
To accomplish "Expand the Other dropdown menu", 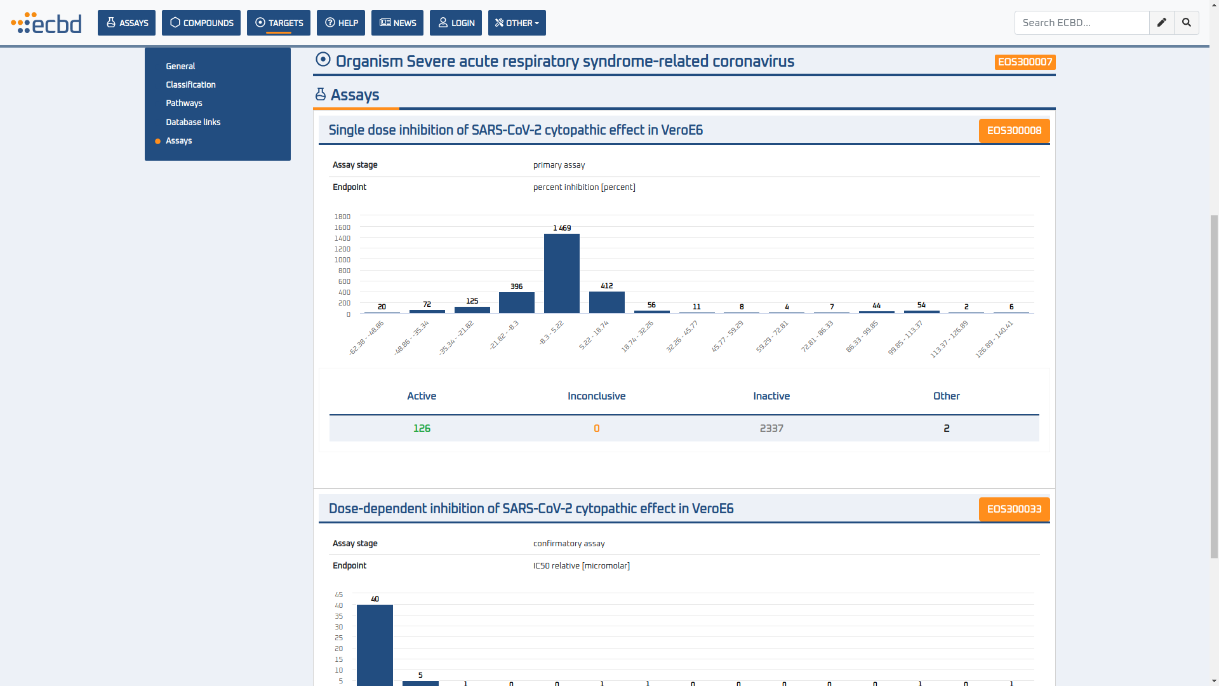I will click(x=516, y=23).
